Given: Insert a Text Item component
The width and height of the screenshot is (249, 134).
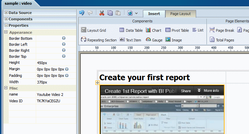Looking at the screenshot, I should [130, 40].
